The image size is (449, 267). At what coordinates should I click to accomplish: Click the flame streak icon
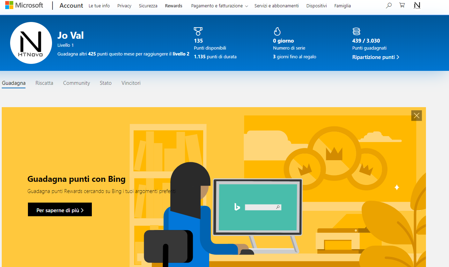pyautogui.click(x=277, y=31)
